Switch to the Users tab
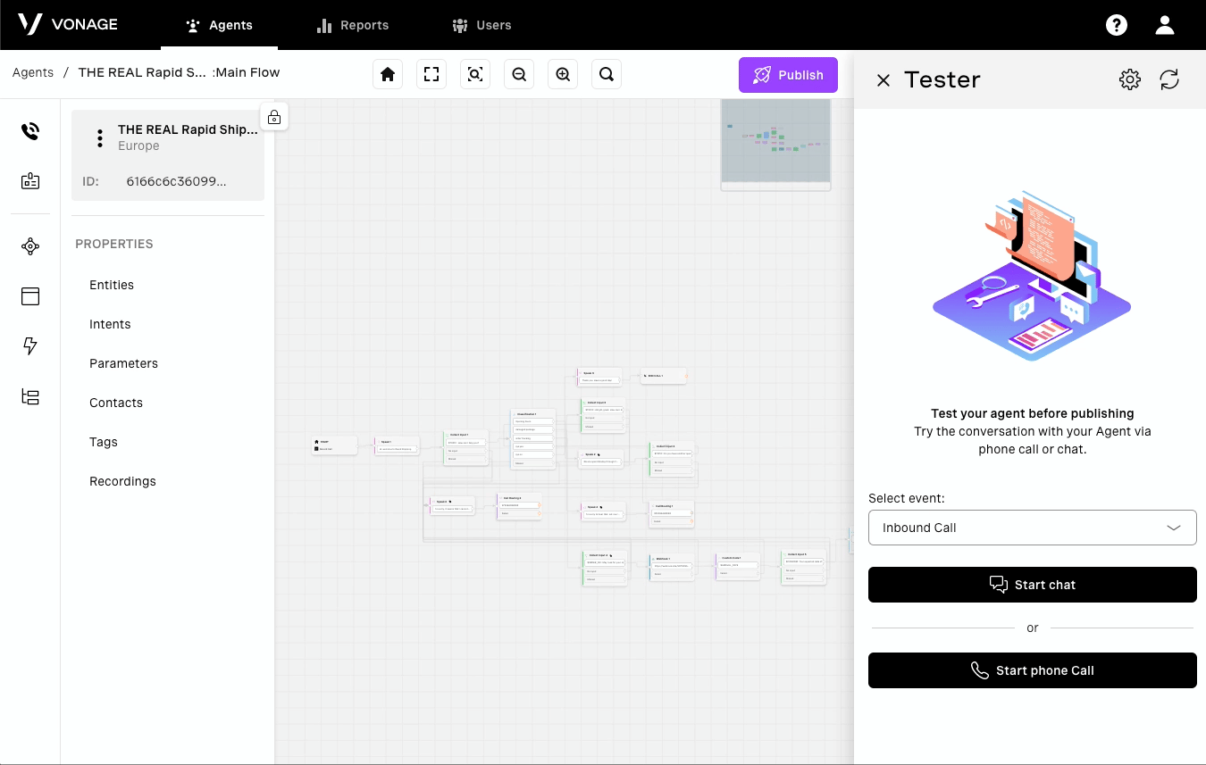This screenshot has width=1206, height=765. pyautogui.click(x=482, y=25)
